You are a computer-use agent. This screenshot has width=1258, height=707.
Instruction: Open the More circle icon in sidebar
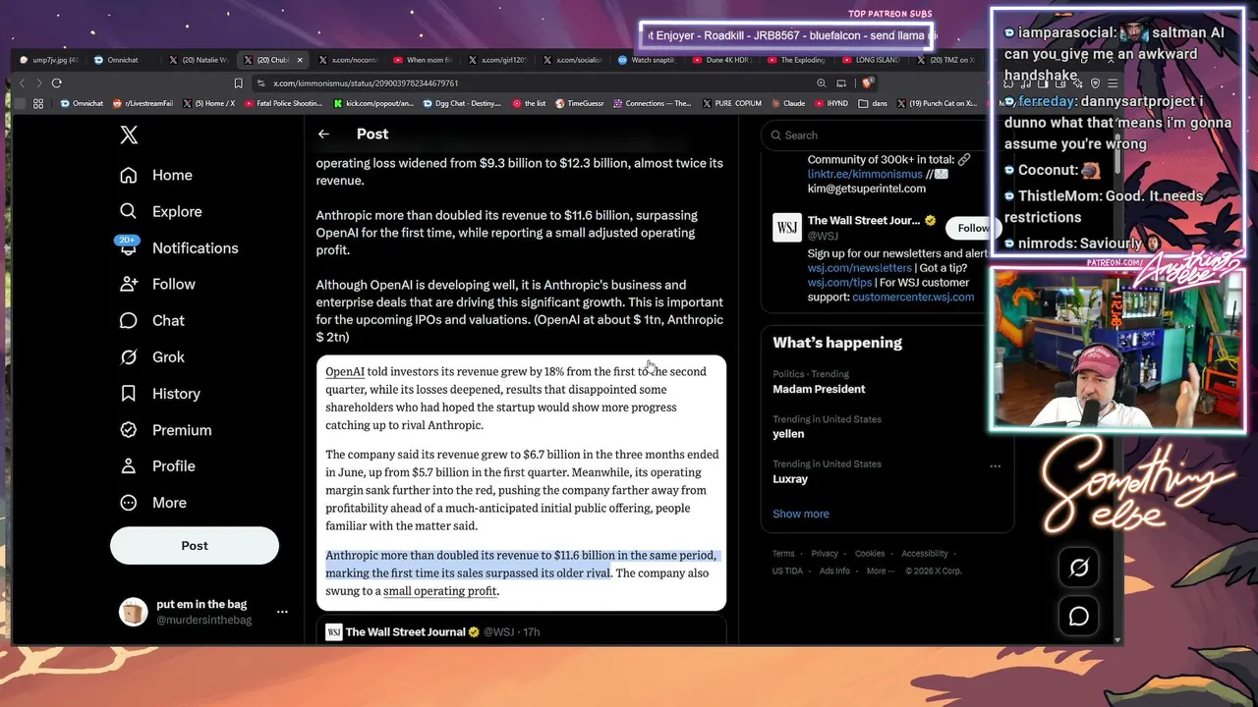pos(129,503)
